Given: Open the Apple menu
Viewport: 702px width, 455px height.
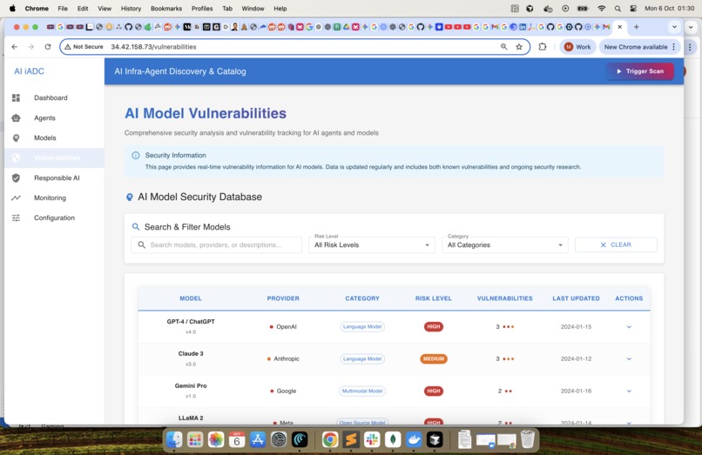Looking at the screenshot, I should pos(12,9).
